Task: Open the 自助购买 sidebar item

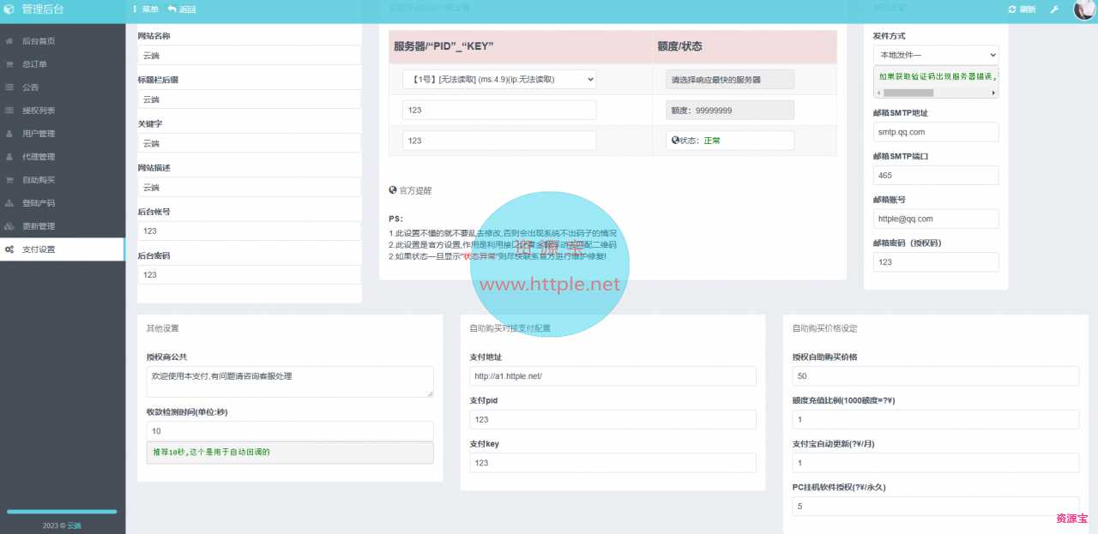Action: coord(63,180)
